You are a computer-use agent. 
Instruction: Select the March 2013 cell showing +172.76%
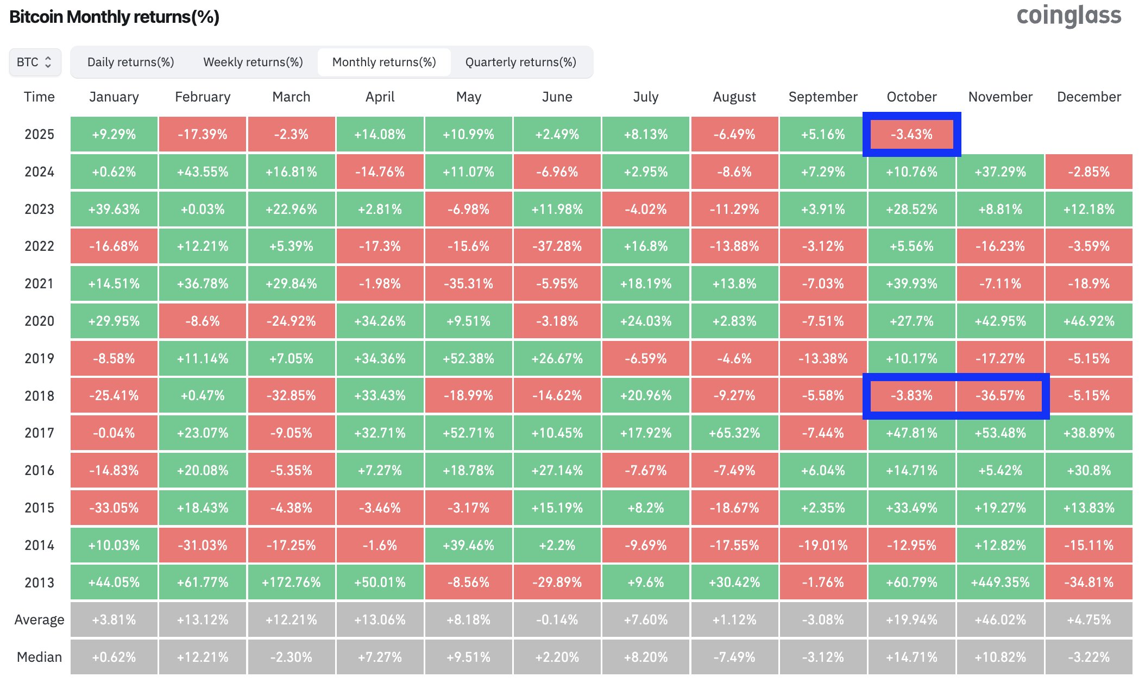click(x=291, y=582)
